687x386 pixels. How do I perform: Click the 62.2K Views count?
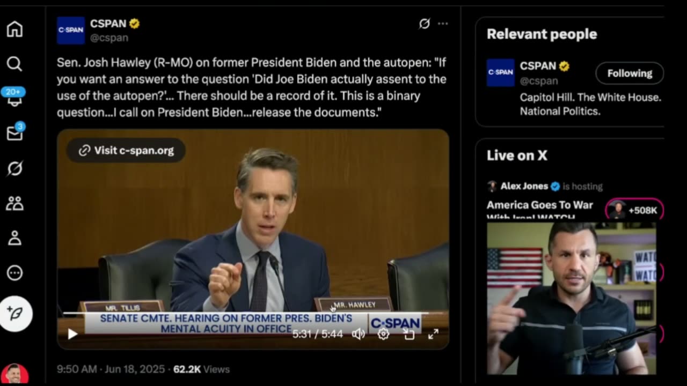[x=201, y=369]
